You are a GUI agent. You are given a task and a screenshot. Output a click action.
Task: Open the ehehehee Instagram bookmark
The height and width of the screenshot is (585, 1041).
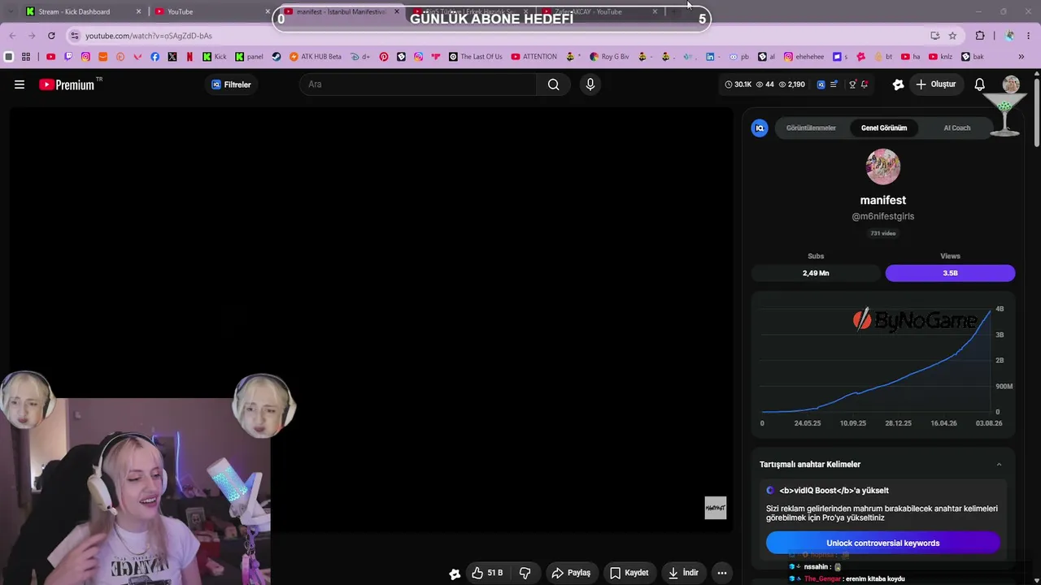click(x=804, y=57)
